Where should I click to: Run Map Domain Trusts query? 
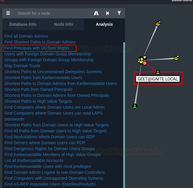tap(22, 66)
